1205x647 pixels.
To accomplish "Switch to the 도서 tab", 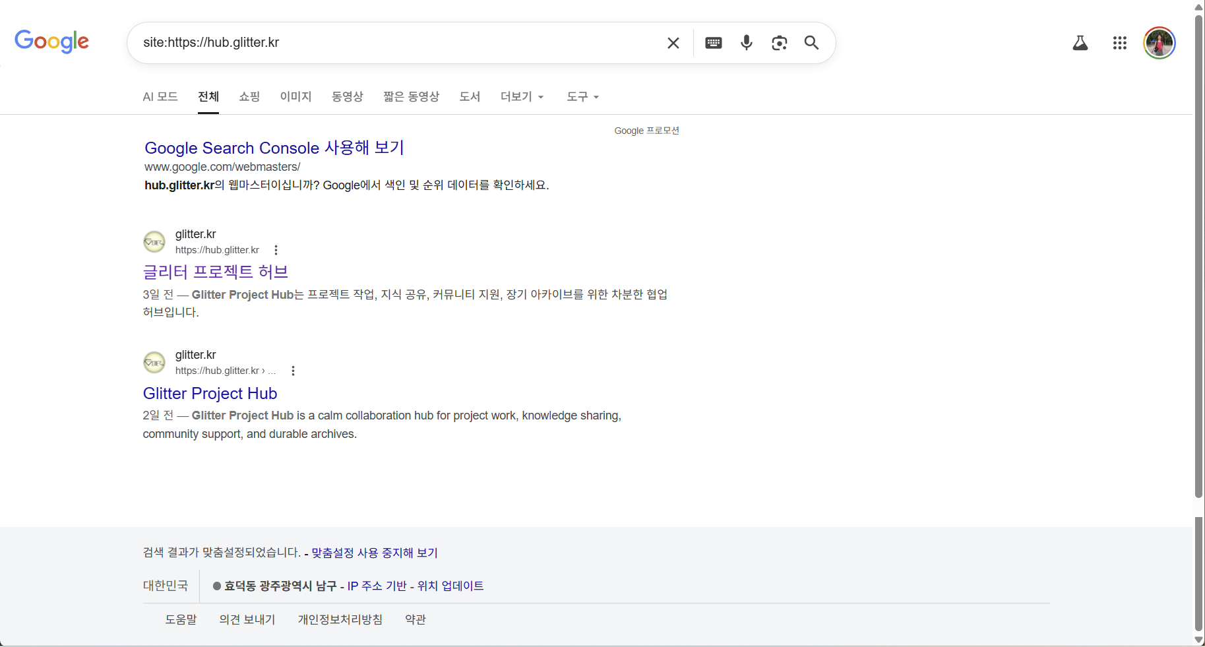I will coord(470,96).
